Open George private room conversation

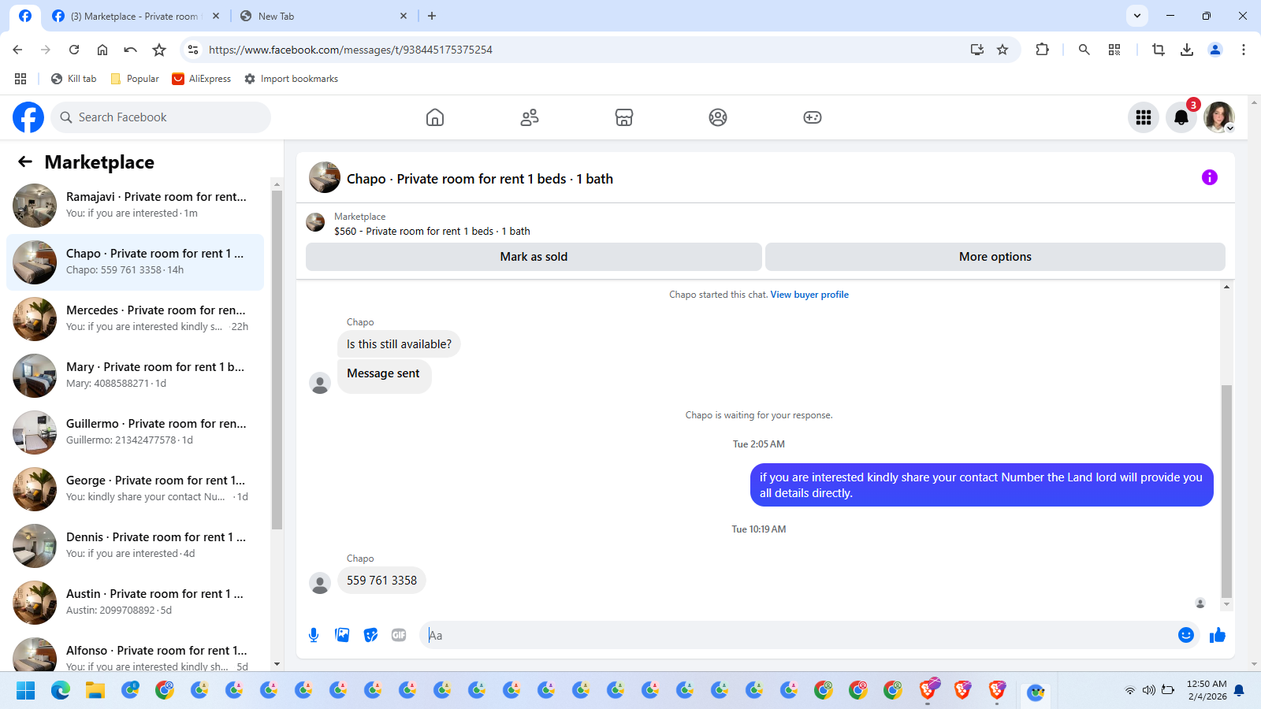click(135, 489)
